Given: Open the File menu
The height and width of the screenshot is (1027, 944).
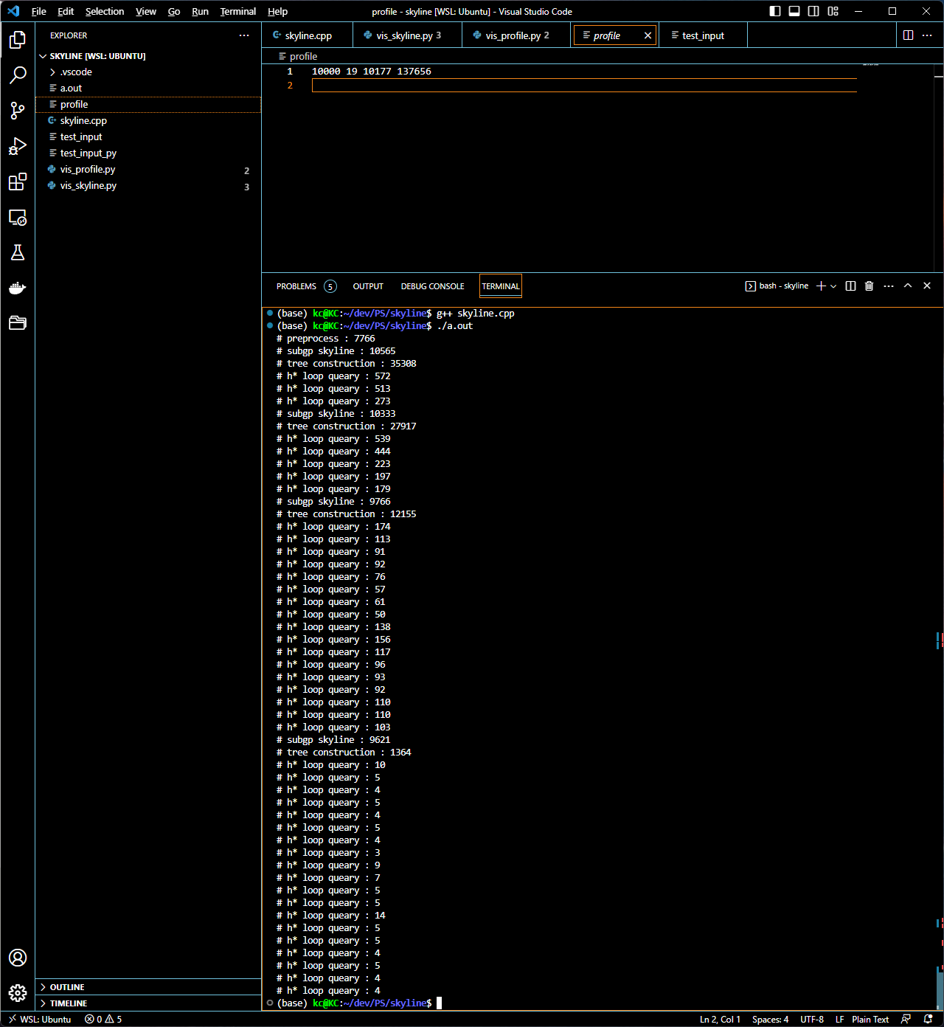Looking at the screenshot, I should (x=39, y=11).
